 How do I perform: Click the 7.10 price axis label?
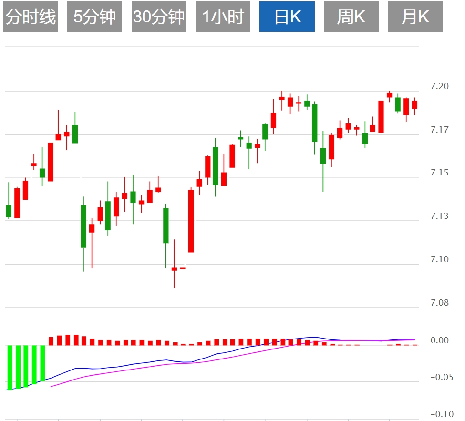tap(439, 259)
